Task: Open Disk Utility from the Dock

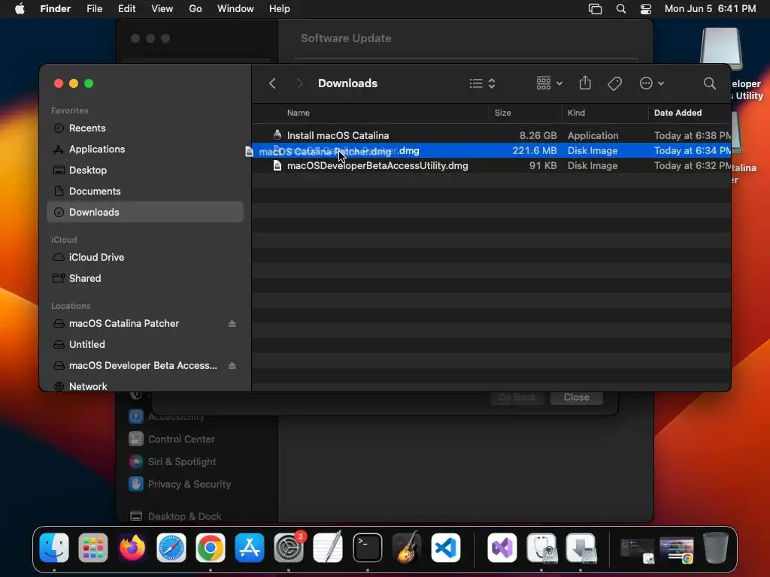Action: (541, 548)
